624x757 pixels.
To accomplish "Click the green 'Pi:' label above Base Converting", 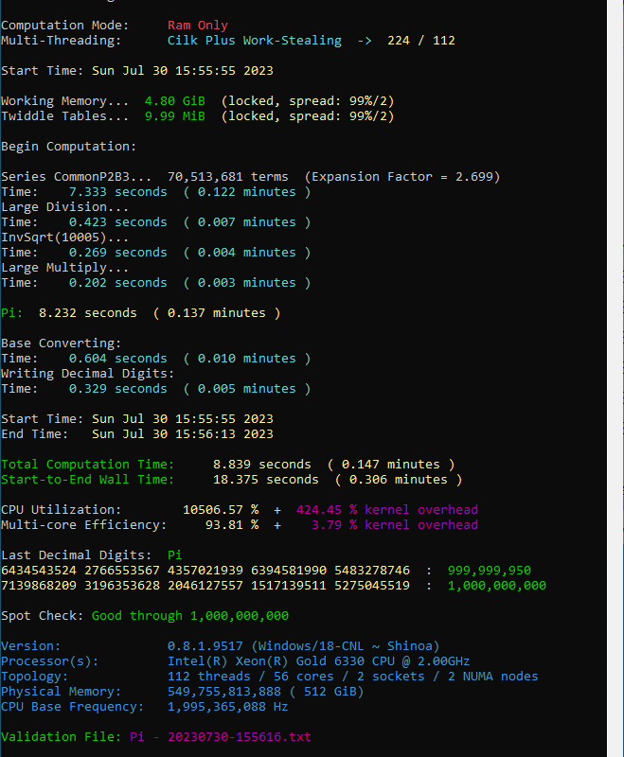I will [11, 313].
